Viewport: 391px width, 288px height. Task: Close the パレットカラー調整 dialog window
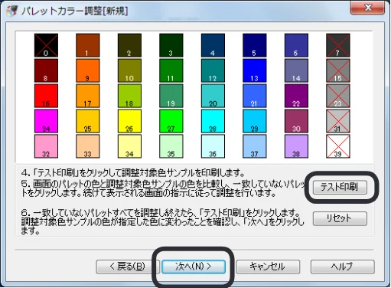[x=367, y=8]
